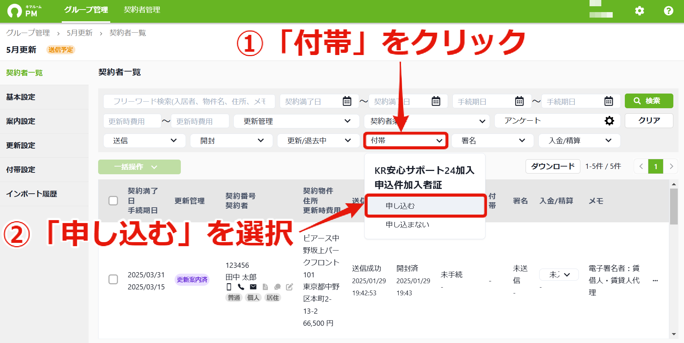Click the phone call icon for 田中 太郎
This screenshot has height=343, width=684.
click(241, 287)
